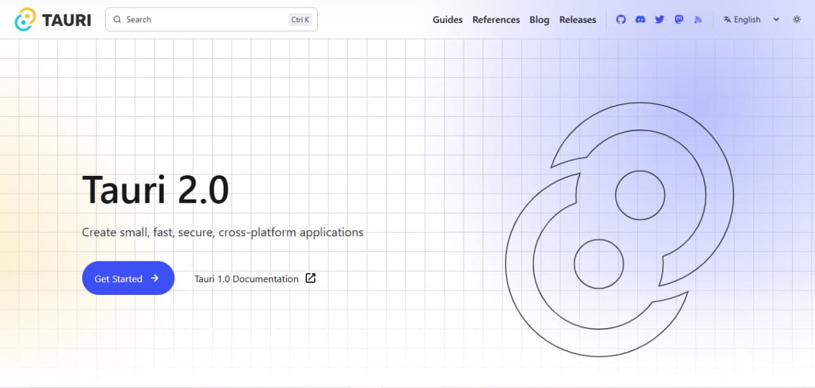Open the Mastodon icon link
Viewport: 815px width, 388px height.
(679, 20)
